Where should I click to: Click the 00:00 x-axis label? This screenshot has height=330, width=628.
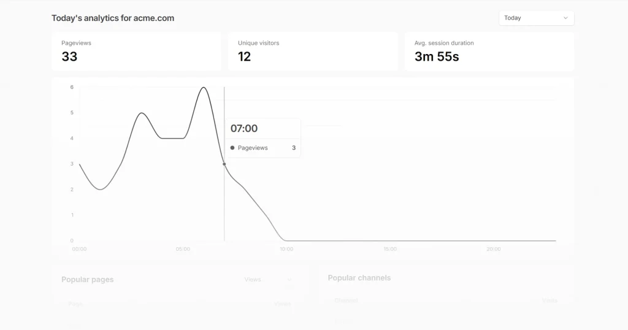79,249
